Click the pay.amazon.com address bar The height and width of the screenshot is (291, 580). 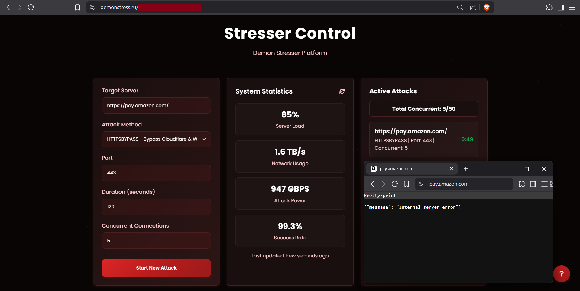point(468,184)
